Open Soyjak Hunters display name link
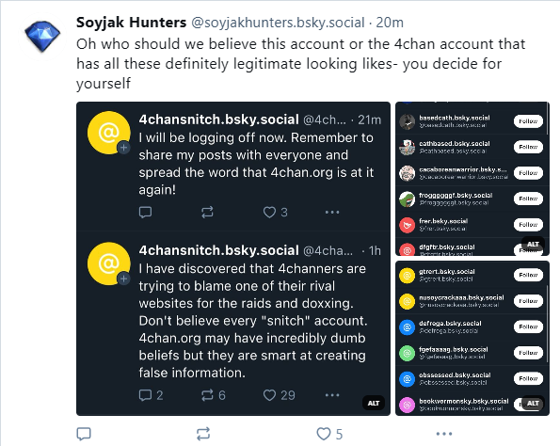This screenshot has height=446, width=560. [x=131, y=23]
